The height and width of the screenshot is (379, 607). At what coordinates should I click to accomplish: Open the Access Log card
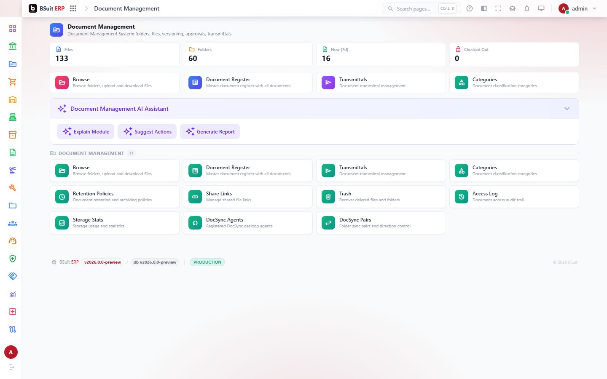[514, 197]
